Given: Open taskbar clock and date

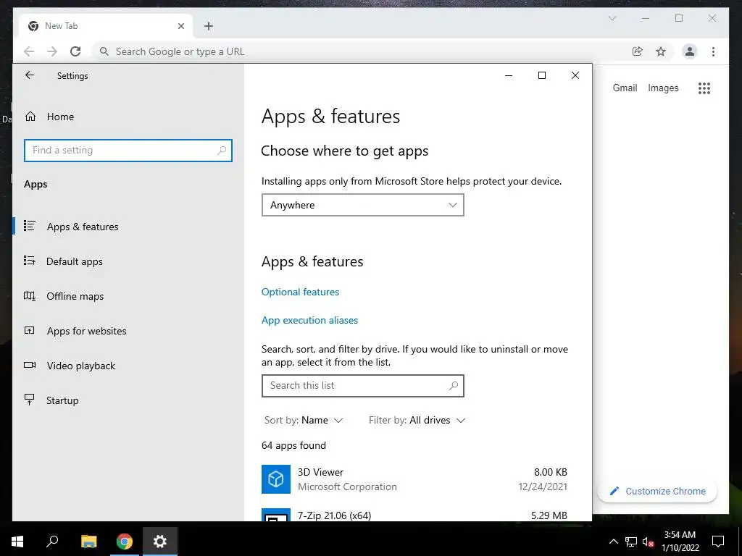Looking at the screenshot, I should 680,542.
